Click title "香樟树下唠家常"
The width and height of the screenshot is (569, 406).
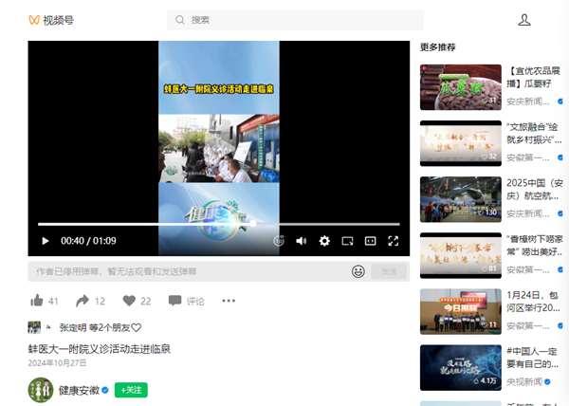(x=535, y=246)
